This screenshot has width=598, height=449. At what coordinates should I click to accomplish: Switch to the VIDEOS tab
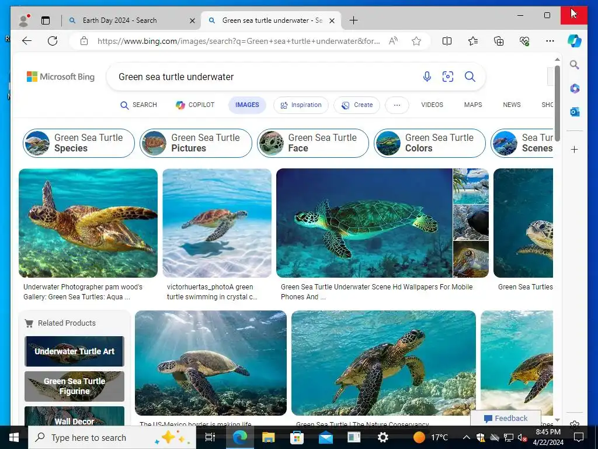tap(432, 105)
